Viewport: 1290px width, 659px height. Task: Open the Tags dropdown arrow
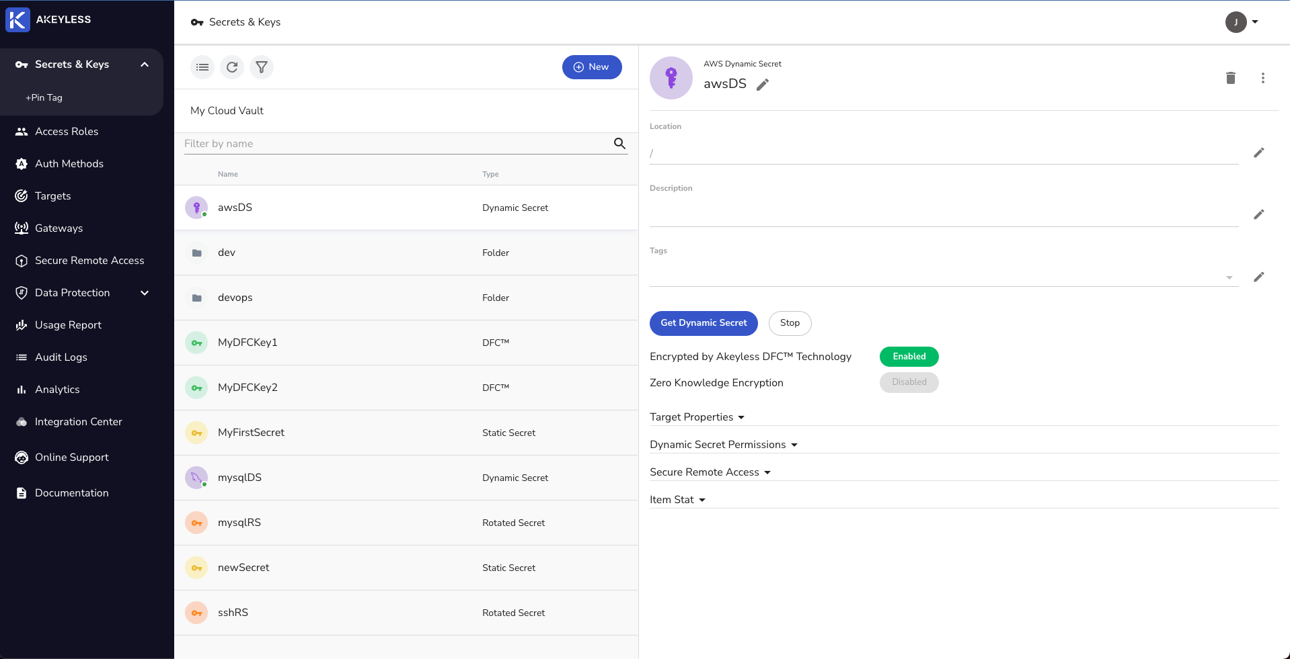click(1229, 277)
